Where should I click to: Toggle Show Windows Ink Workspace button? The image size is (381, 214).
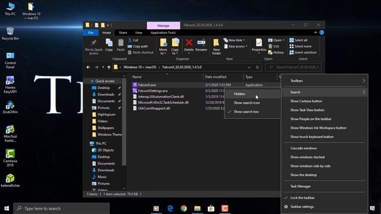pyautogui.click(x=324, y=128)
